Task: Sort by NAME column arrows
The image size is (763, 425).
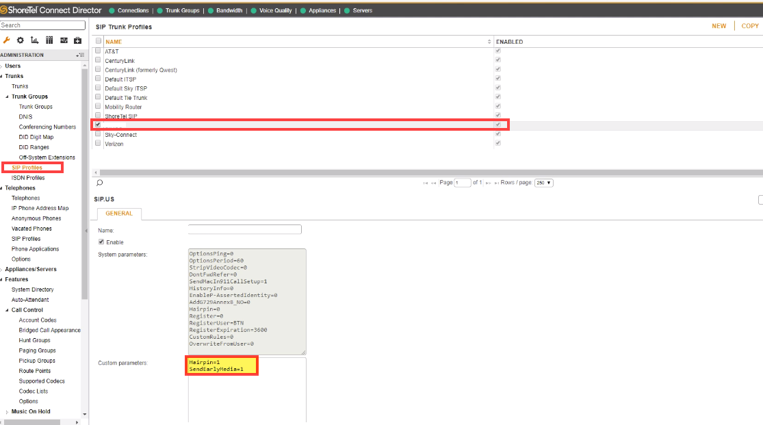Action: tap(489, 42)
